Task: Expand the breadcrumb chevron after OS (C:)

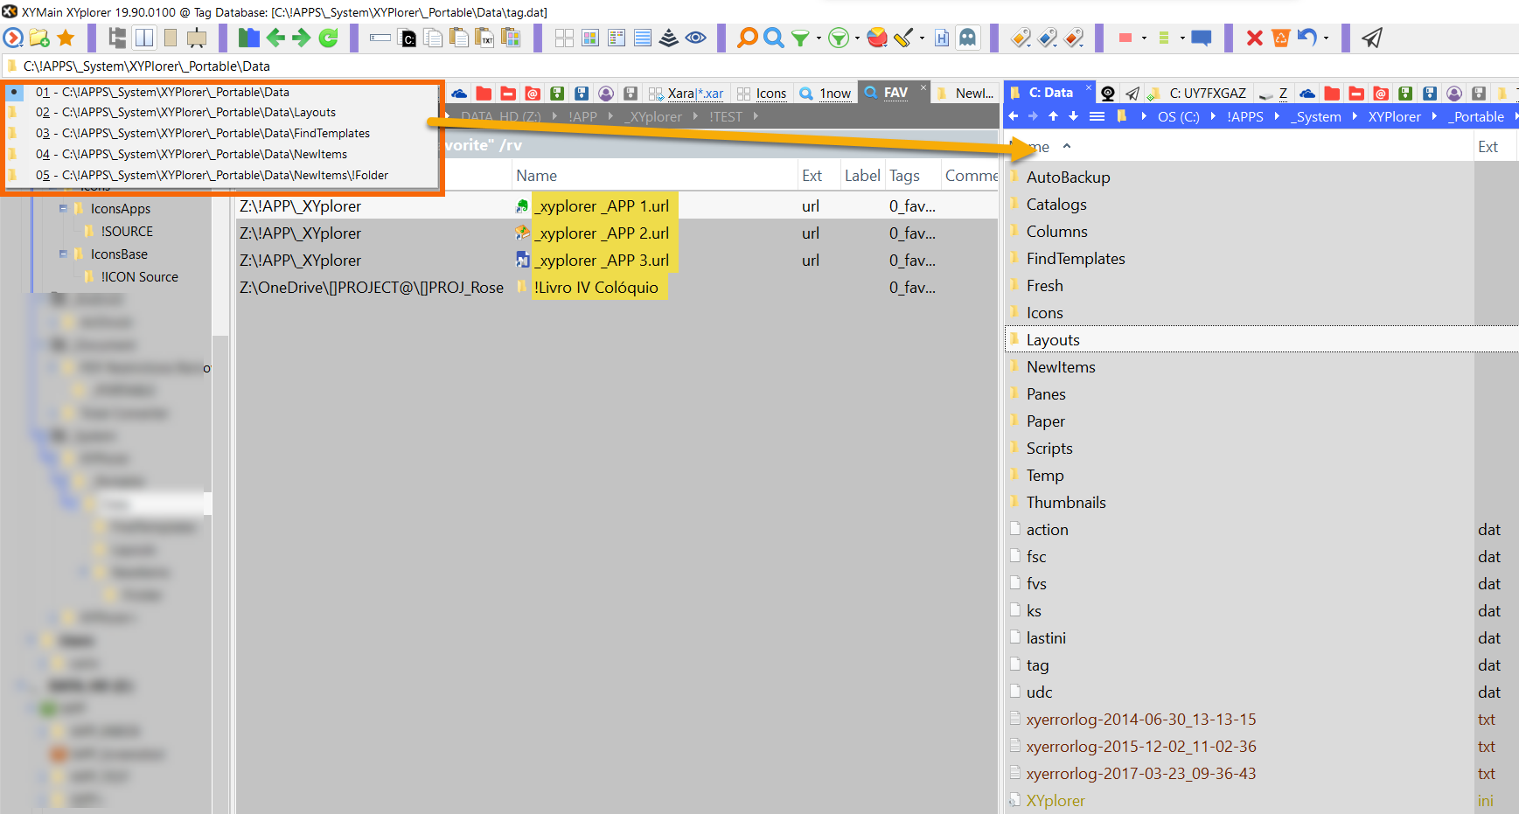Action: (1214, 116)
